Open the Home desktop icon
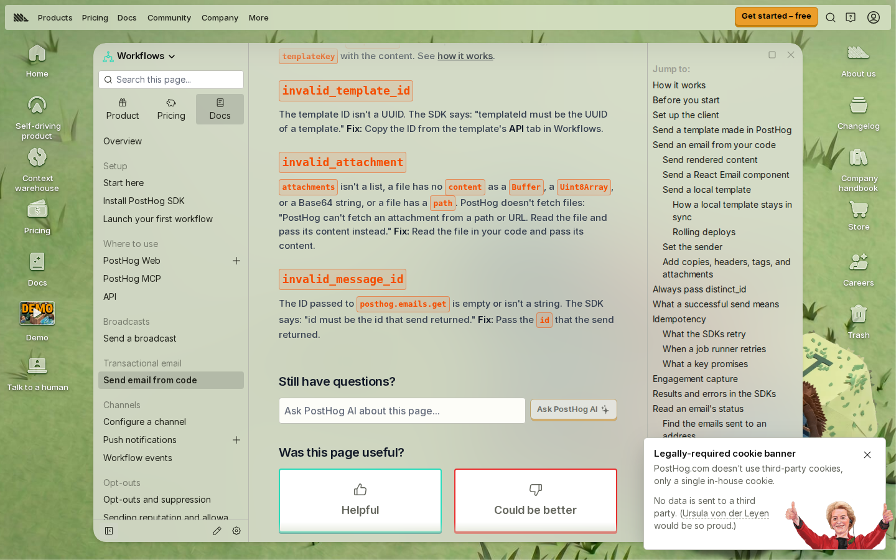 coord(37,60)
